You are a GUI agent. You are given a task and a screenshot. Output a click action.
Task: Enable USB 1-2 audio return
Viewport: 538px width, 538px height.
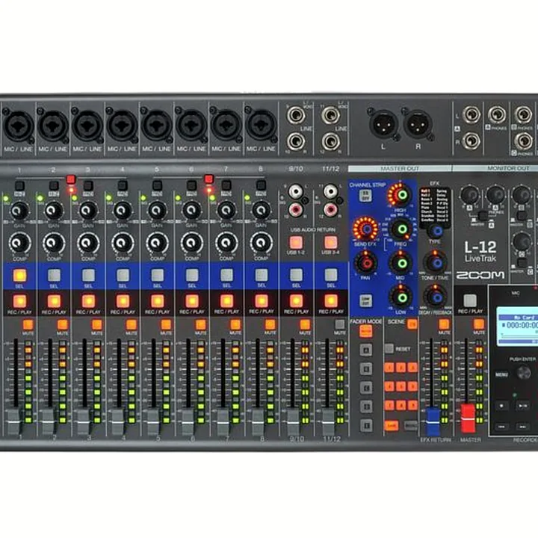296,243
